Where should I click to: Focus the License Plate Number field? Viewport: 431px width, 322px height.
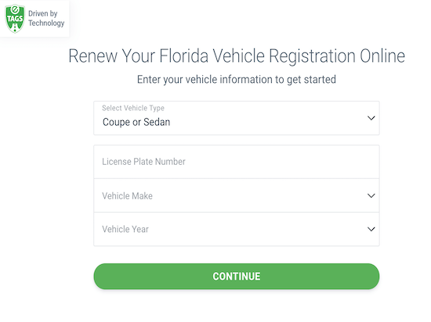[x=237, y=162]
